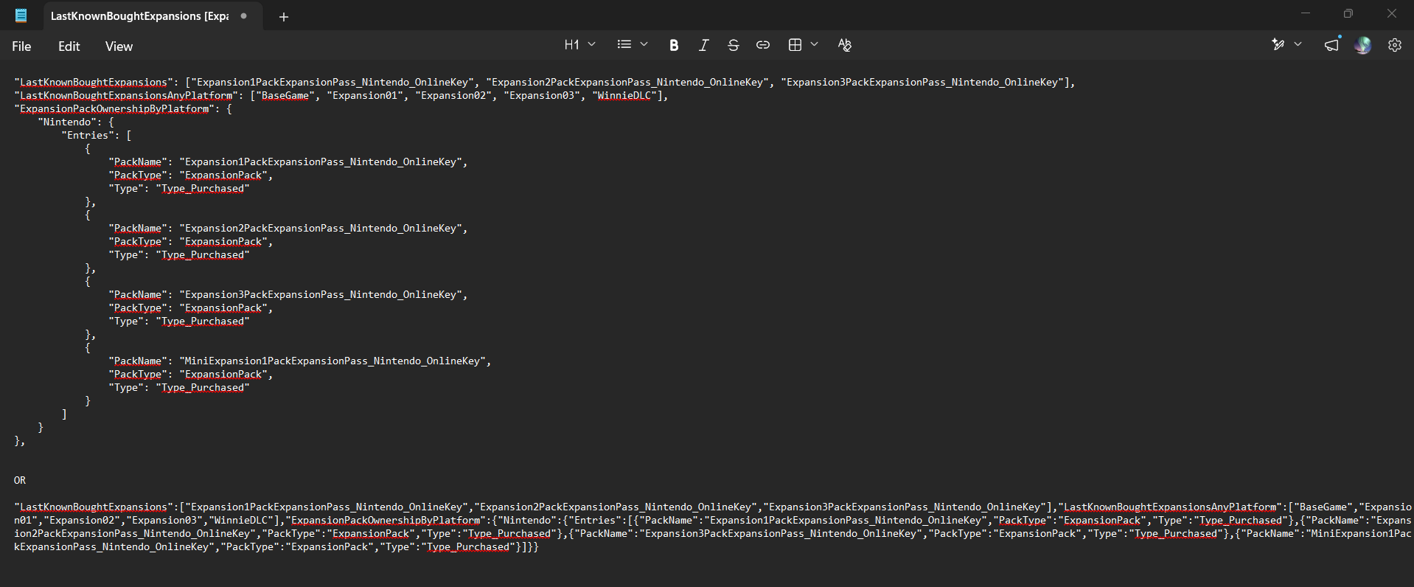Apply strikethrough formatting
1414x587 pixels.
(733, 45)
